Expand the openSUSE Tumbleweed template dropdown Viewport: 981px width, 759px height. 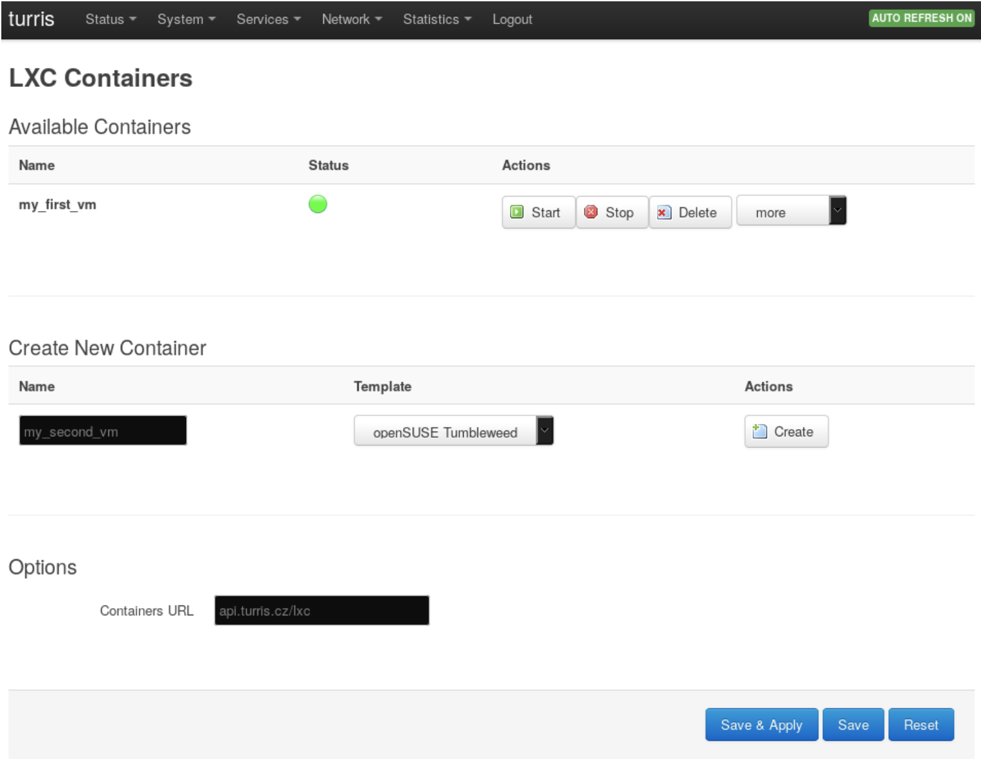click(453, 431)
